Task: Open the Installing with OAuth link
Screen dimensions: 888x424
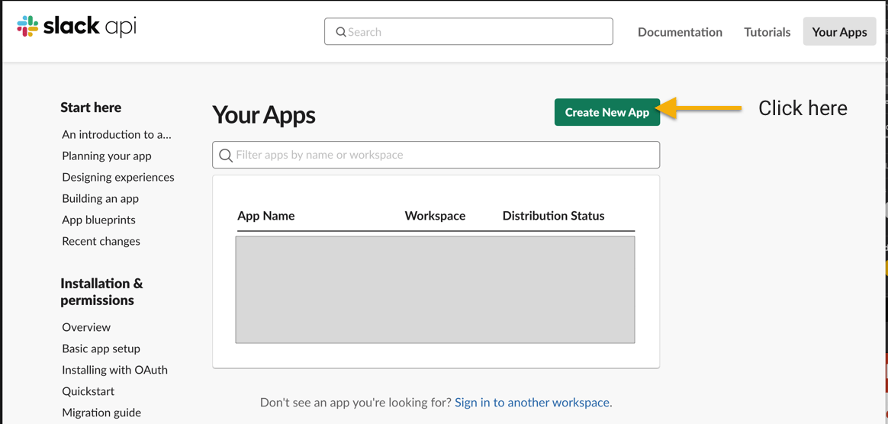Action: click(x=114, y=370)
